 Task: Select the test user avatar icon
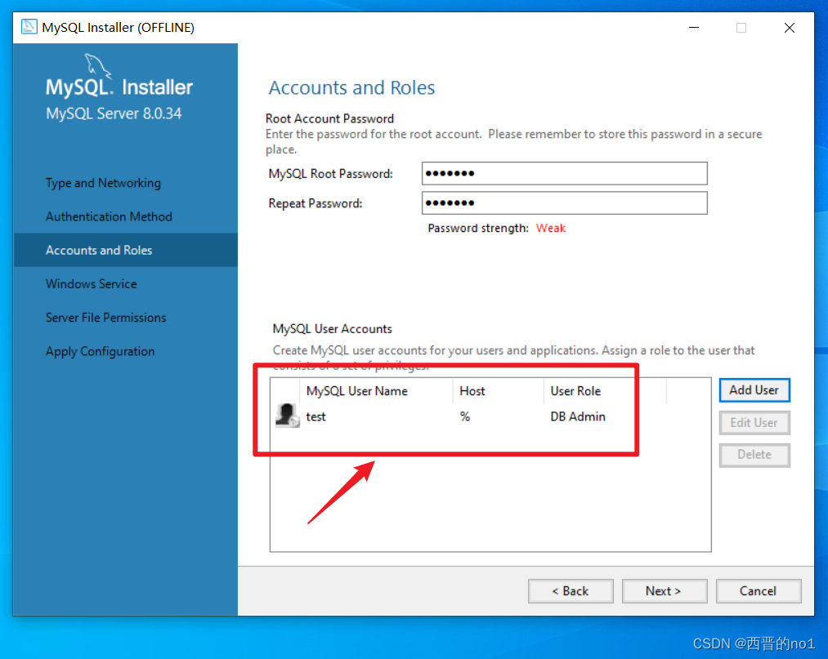click(287, 416)
